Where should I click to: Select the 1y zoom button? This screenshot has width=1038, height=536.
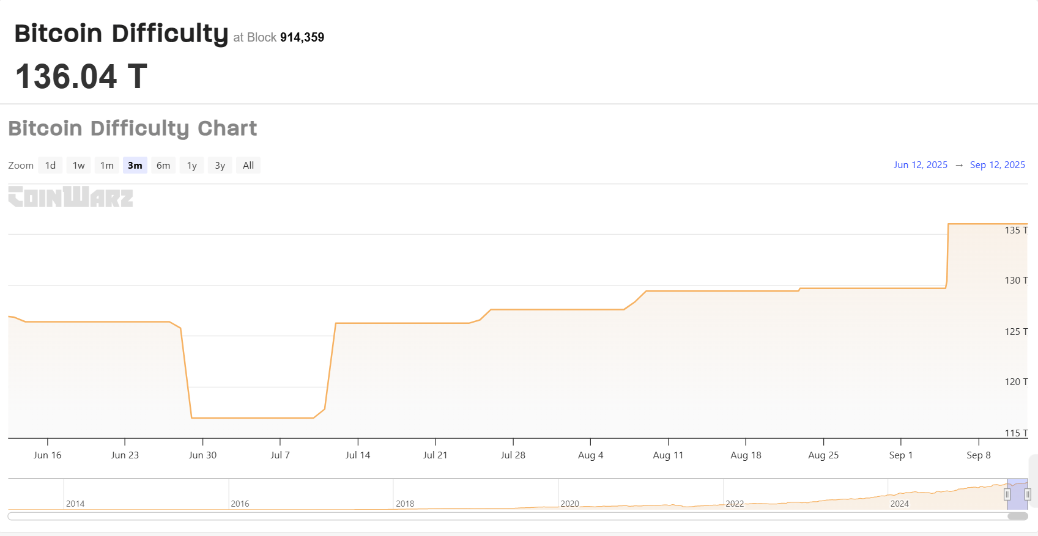(192, 166)
